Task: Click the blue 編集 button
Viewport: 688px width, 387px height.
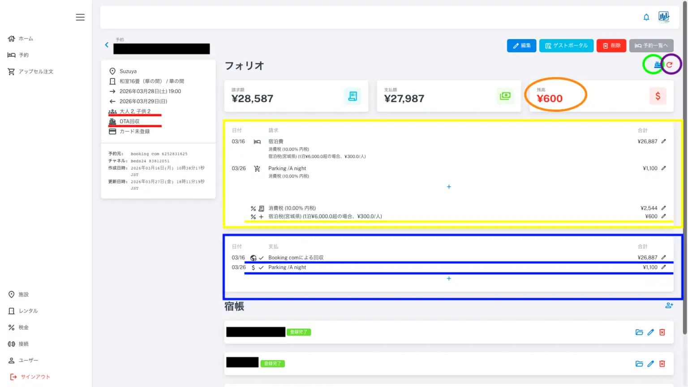Action: tap(521, 46)
